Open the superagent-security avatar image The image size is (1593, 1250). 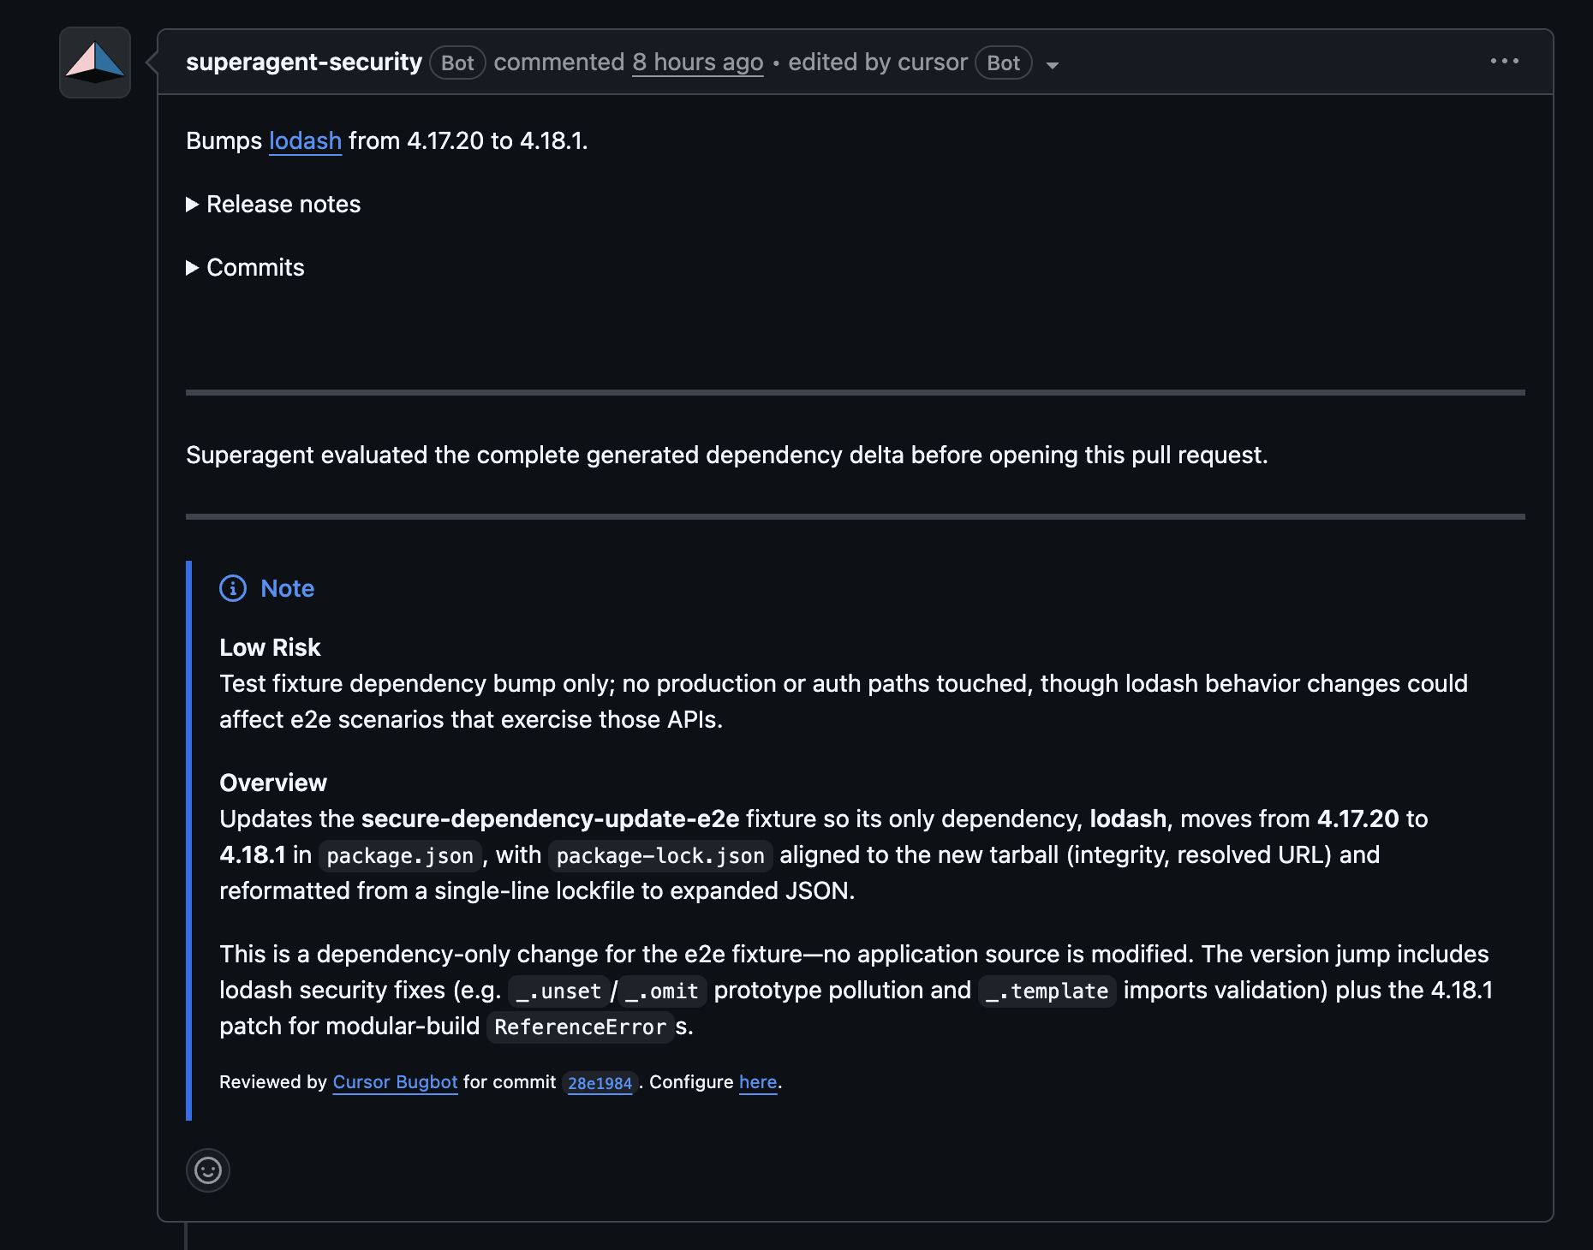(x=95, y=62)
